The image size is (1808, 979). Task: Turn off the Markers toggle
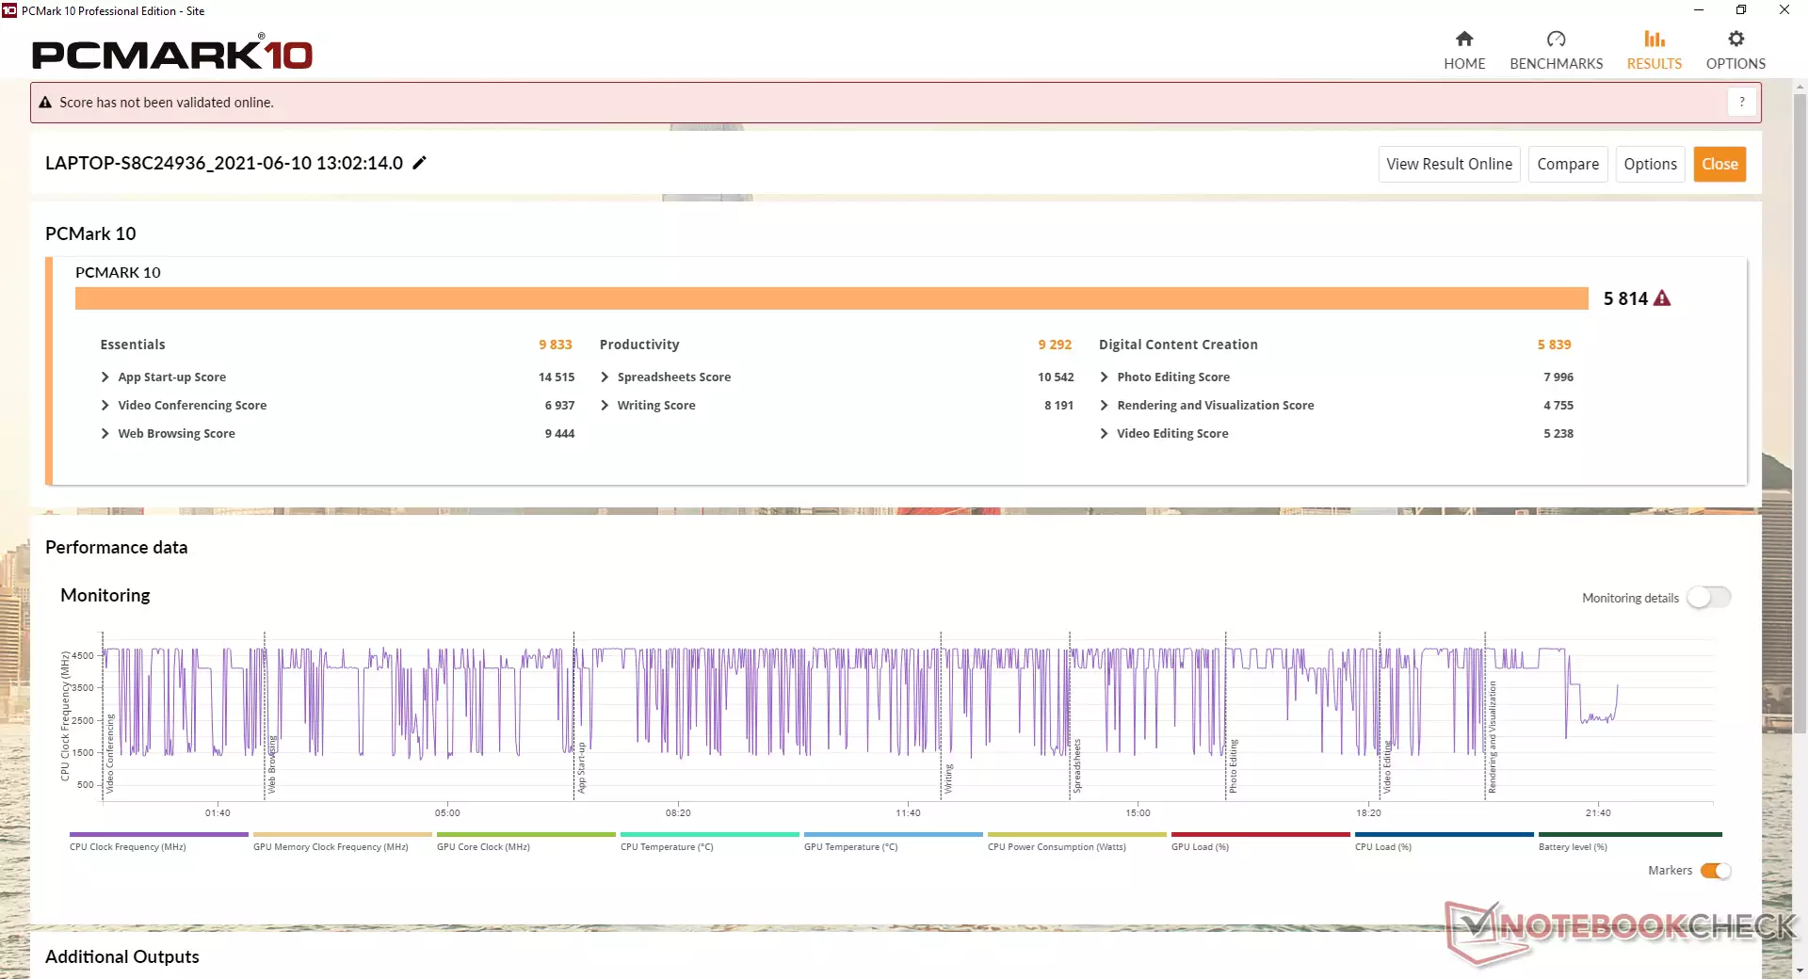click(1716, 871)
